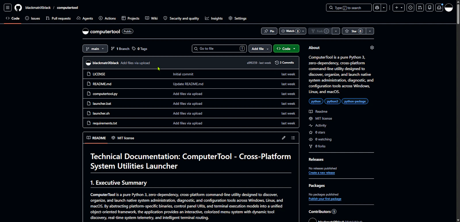Click committer avatar beside blackmatriXblack

(89, 63)
